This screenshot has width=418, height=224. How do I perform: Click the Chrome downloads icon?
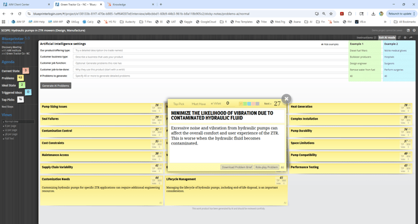click(x=373, y=13)
